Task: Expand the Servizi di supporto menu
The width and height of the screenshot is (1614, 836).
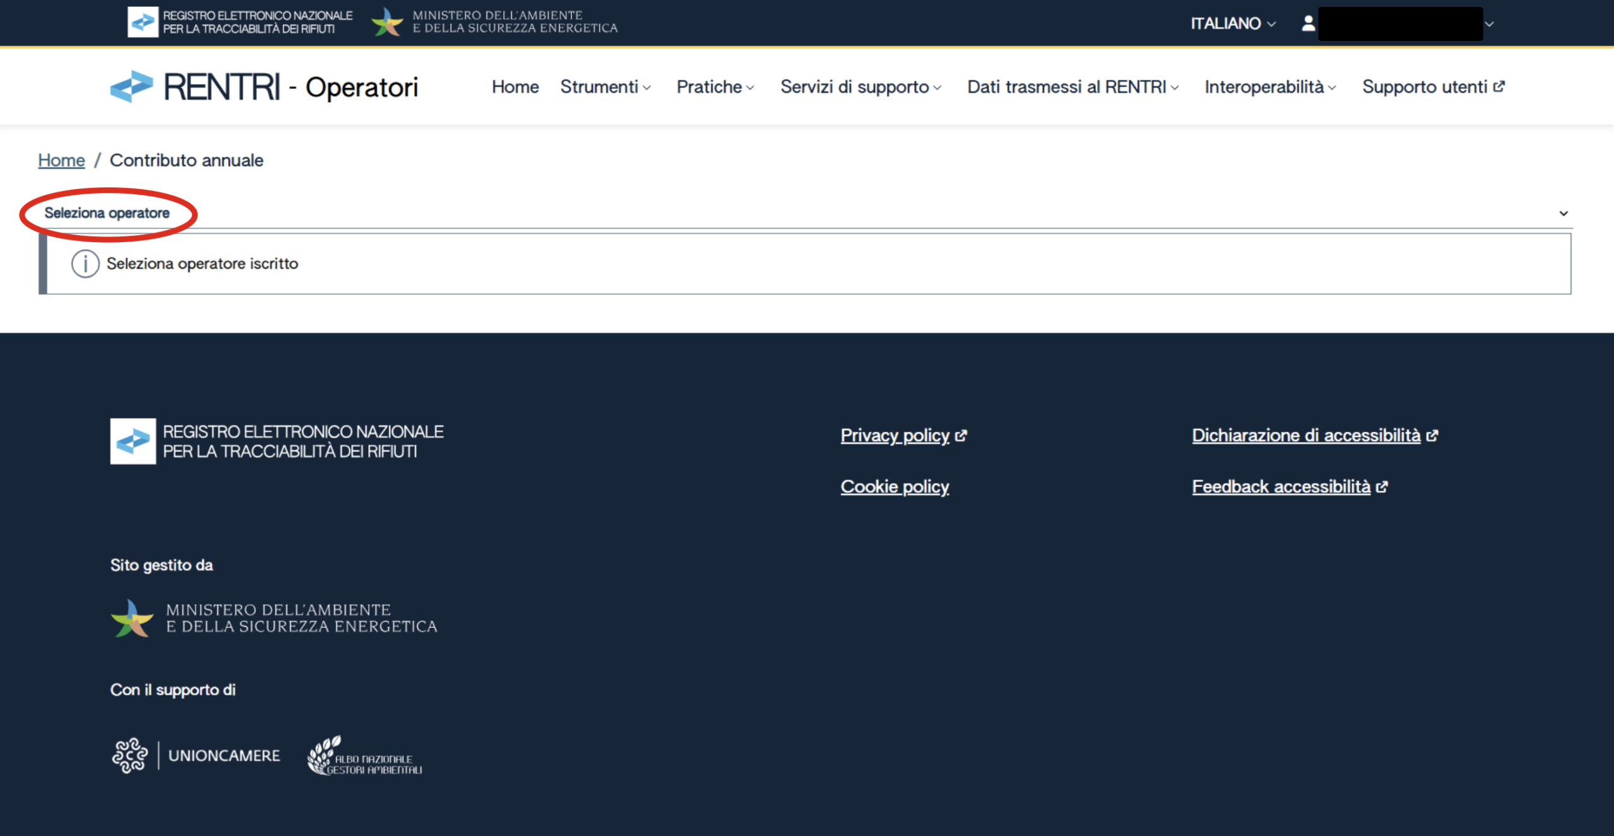Action: (x=860, y=86)
